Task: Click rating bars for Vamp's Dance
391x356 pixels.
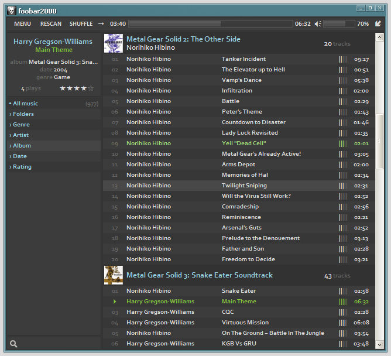Action: (343, 80)
